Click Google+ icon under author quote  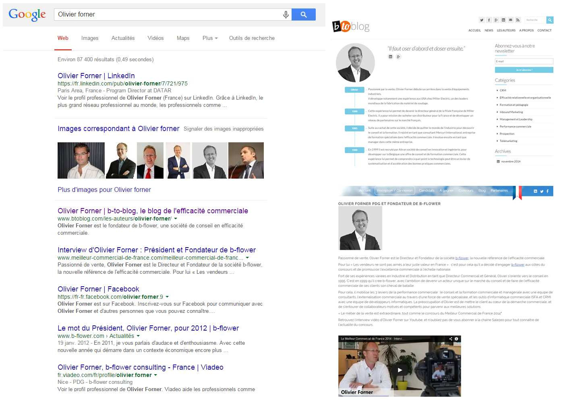tap(398, 56)
